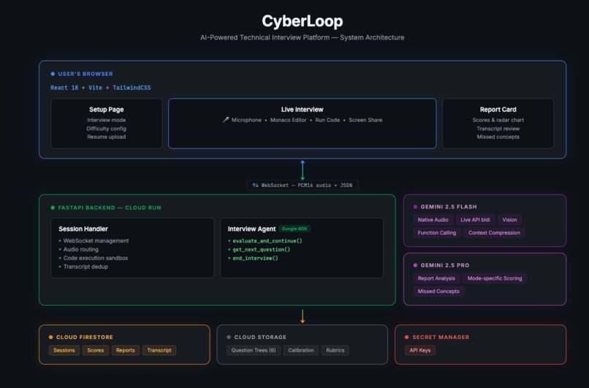Click the Scores tag in Cloud Firestore
This screenshot has width=589, height=388.
click(x=96, y=351)
